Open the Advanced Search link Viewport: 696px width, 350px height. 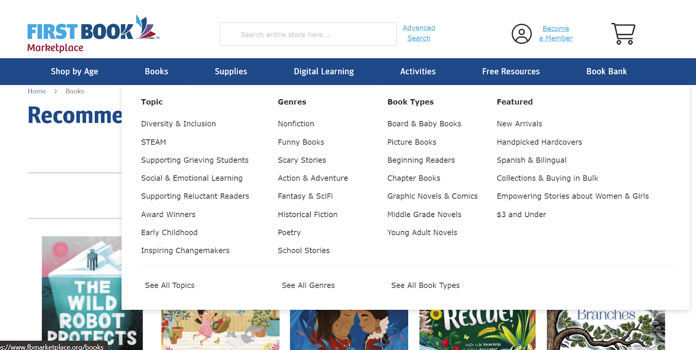pos(418,33)
